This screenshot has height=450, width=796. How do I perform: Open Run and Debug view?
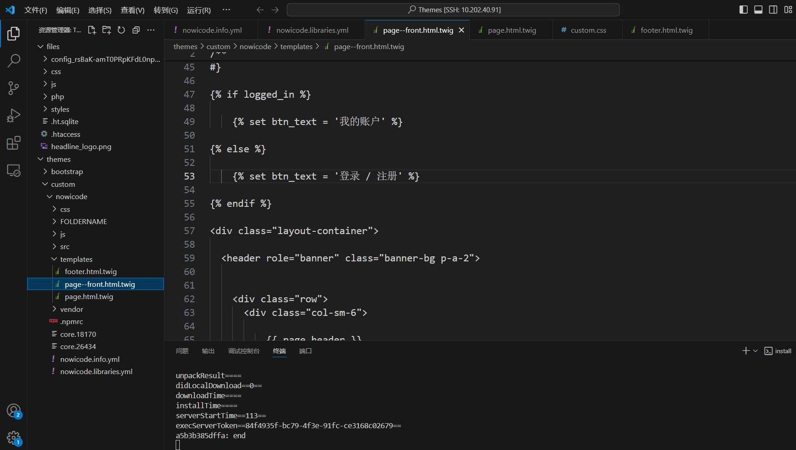click(x=14, y=115)
